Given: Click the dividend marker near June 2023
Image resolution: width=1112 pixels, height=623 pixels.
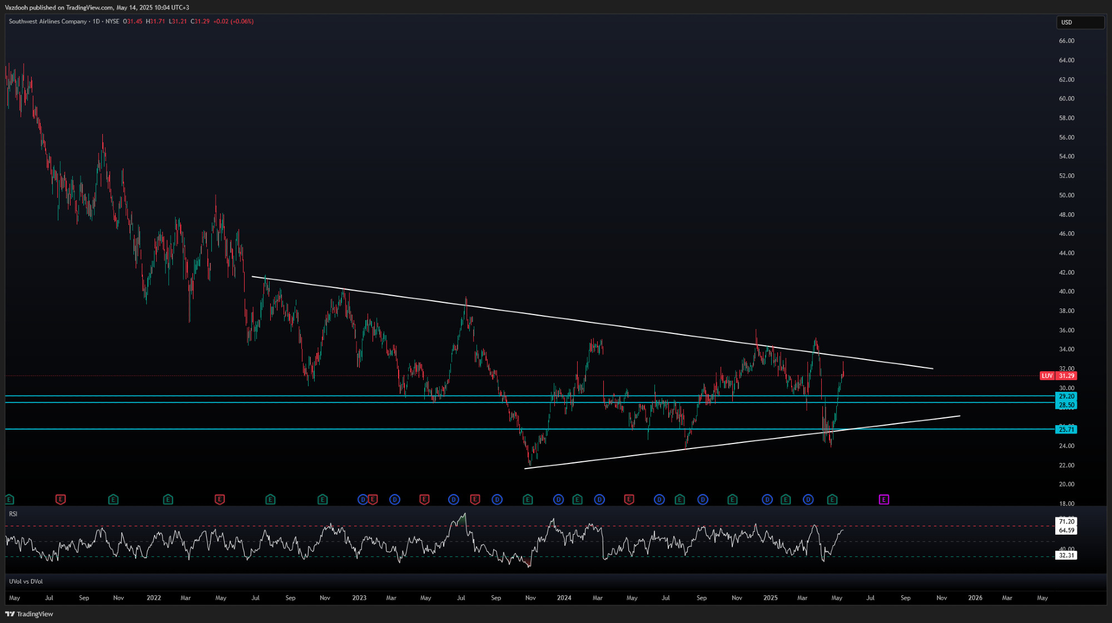Looking at the screenshot, I should point(454,500).
